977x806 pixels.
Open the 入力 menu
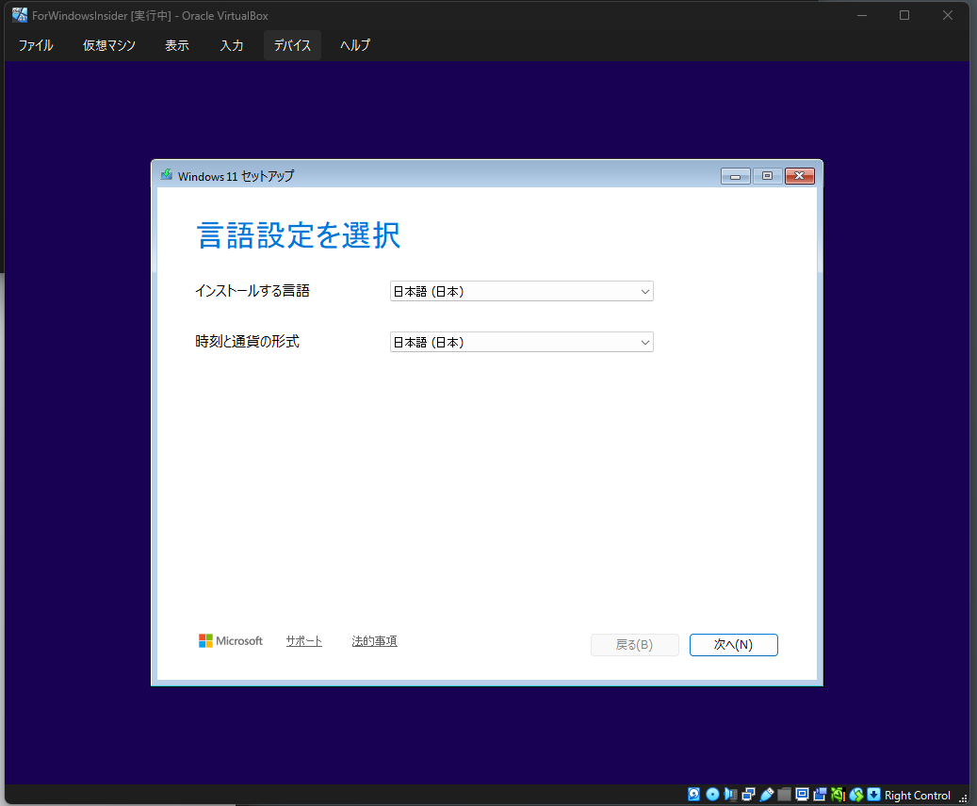point(231,45)
